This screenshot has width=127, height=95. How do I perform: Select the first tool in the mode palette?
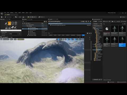[6, 23]
